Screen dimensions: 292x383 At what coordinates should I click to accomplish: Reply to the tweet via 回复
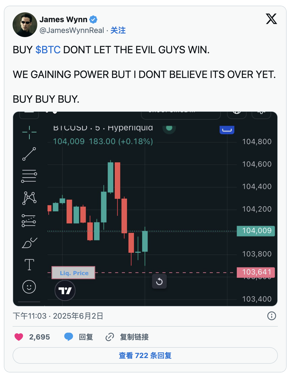click(x=79, y=337)
